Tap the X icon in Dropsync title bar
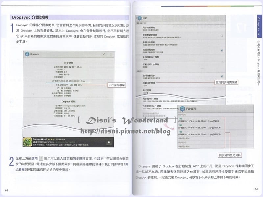The height and width of the screenshot is (197, 263). [104, 54]
